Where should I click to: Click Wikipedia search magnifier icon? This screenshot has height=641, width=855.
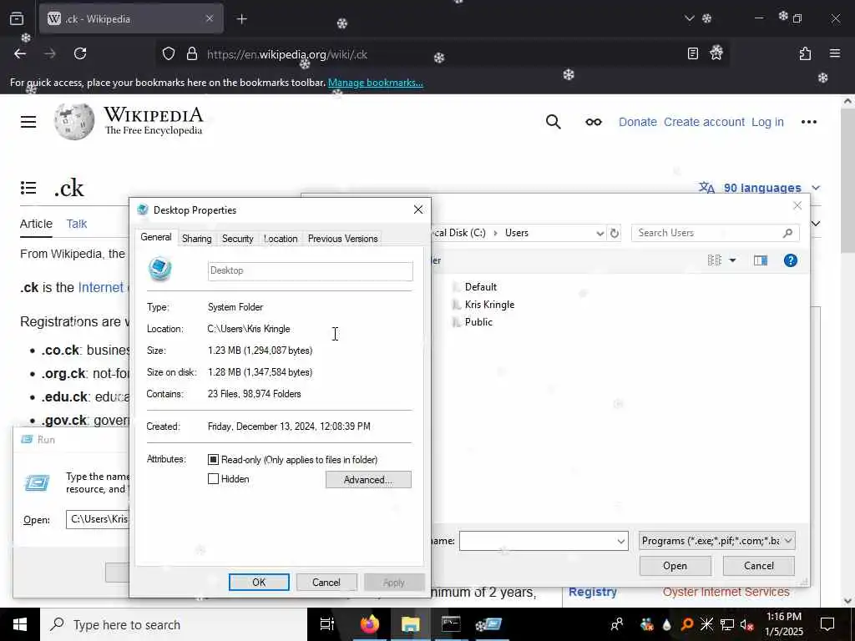[x=553, y=122]
